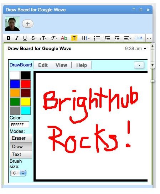This screenshot has width=160, height=194.
Task: Click the scrollbar up arrow
Action: point(153,46)
